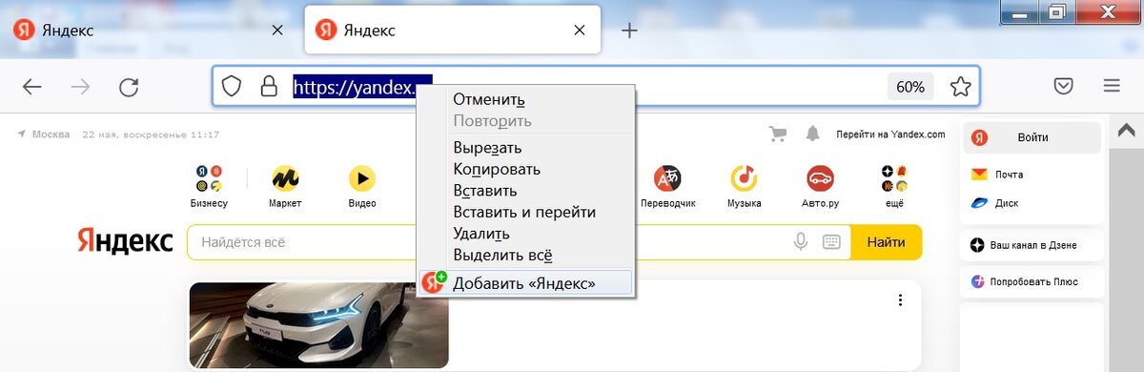Click the address bar URL field
This screenshot has width=1144, height=372.
click(x=597, y=87)
